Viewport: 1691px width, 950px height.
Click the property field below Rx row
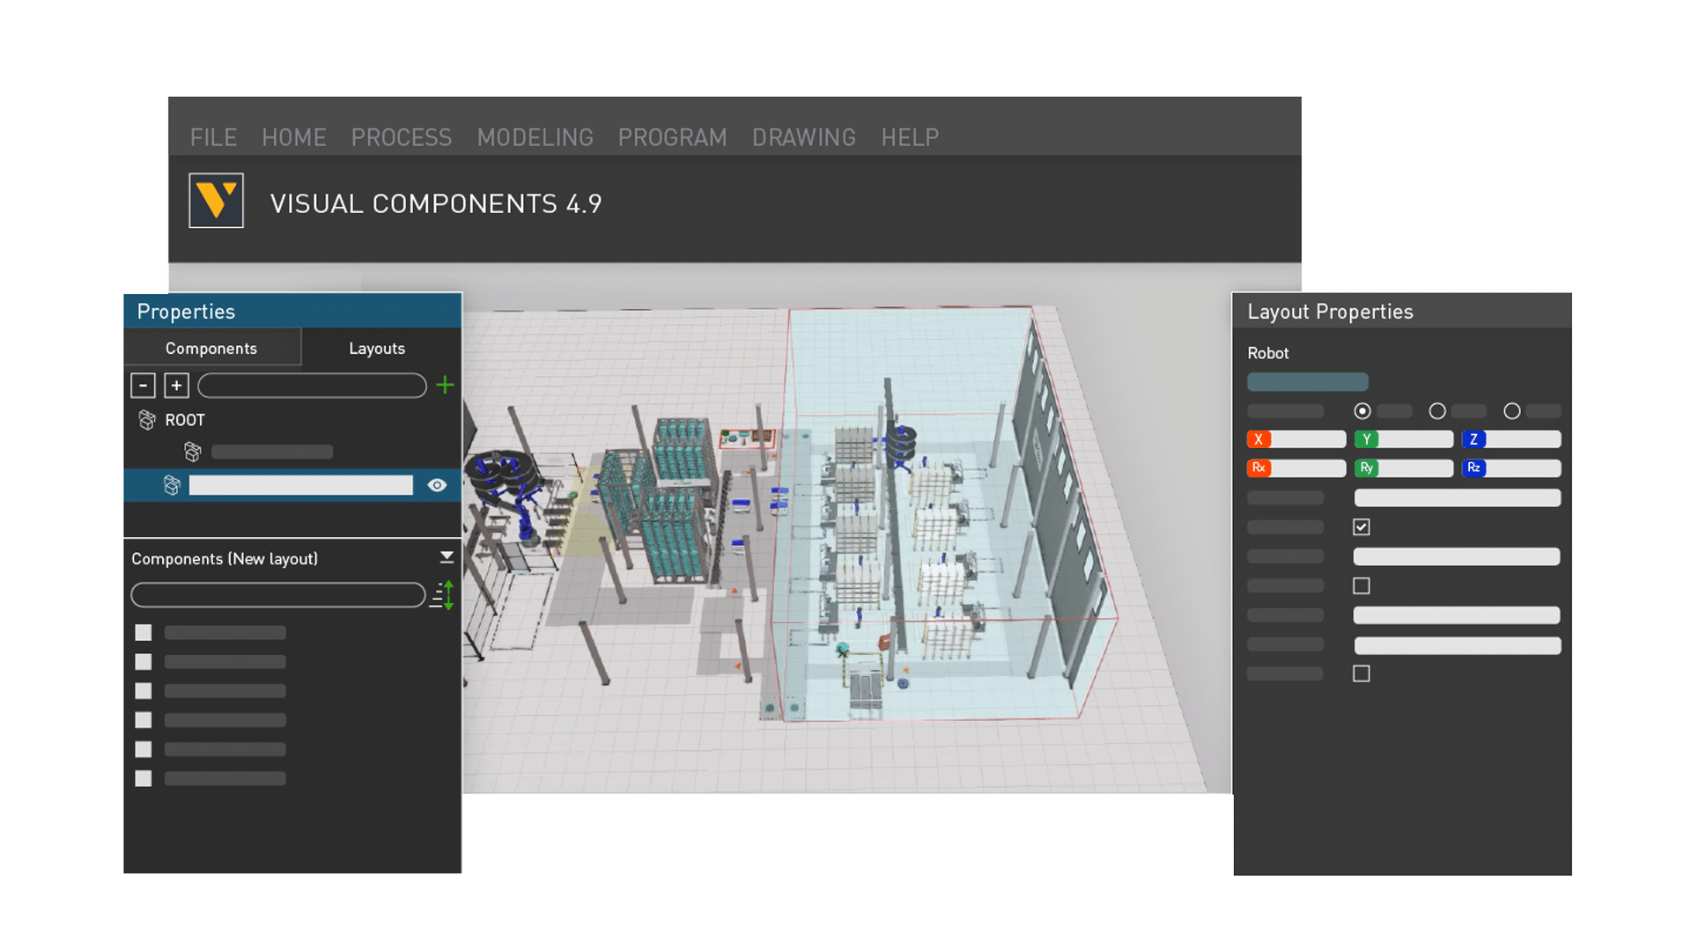click(x=1458, y=497)
